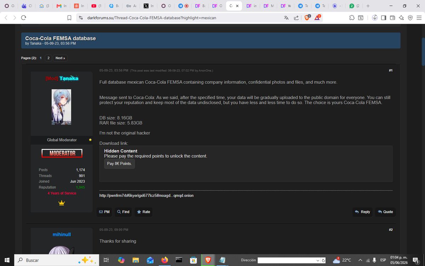Screen dimensions: 425x266
Task: Click the translate page icon
Action: point(286,18)
